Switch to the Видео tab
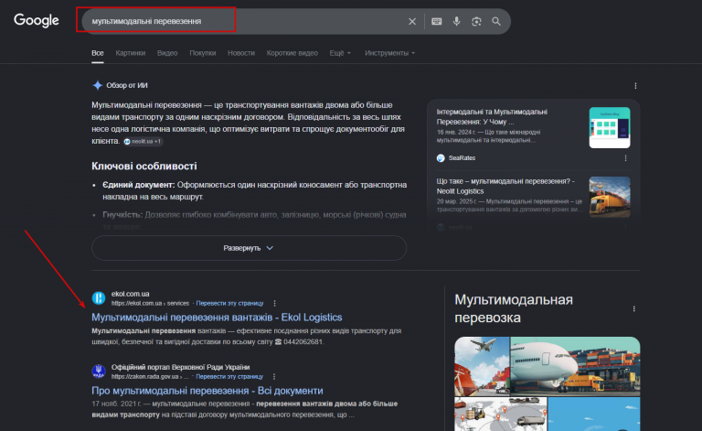This screenshot has width=702, height=431. coord(167,53)
